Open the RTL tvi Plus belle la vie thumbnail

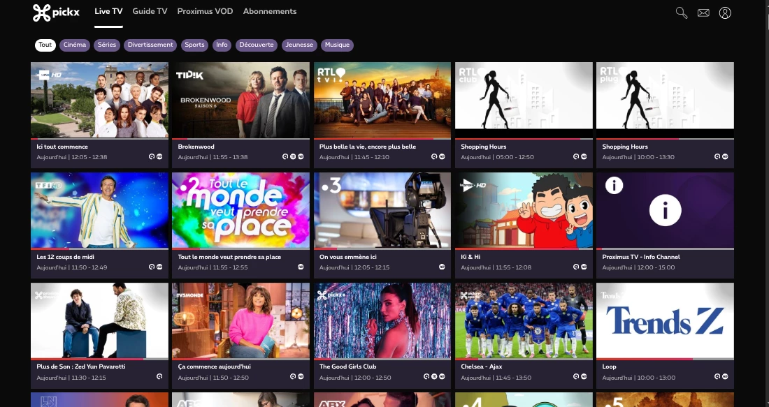click(x=382, y=100)
